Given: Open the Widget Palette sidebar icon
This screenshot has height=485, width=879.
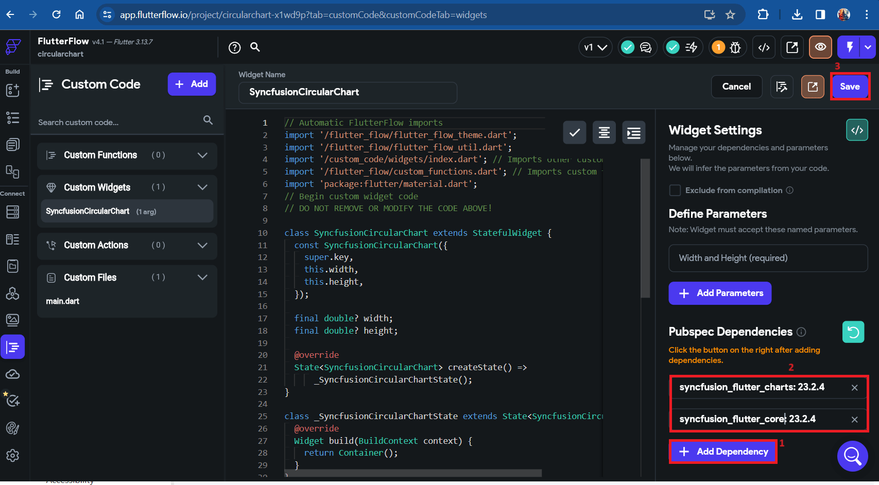Looking at the screenshot, I should click(x=13, y=90).
